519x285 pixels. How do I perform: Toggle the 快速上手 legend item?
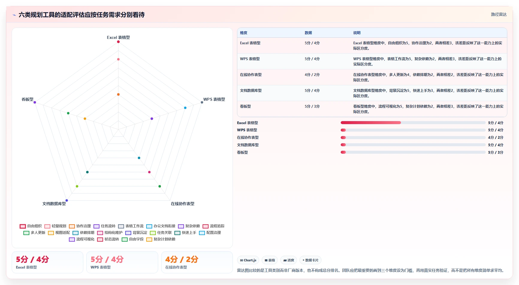185,233
